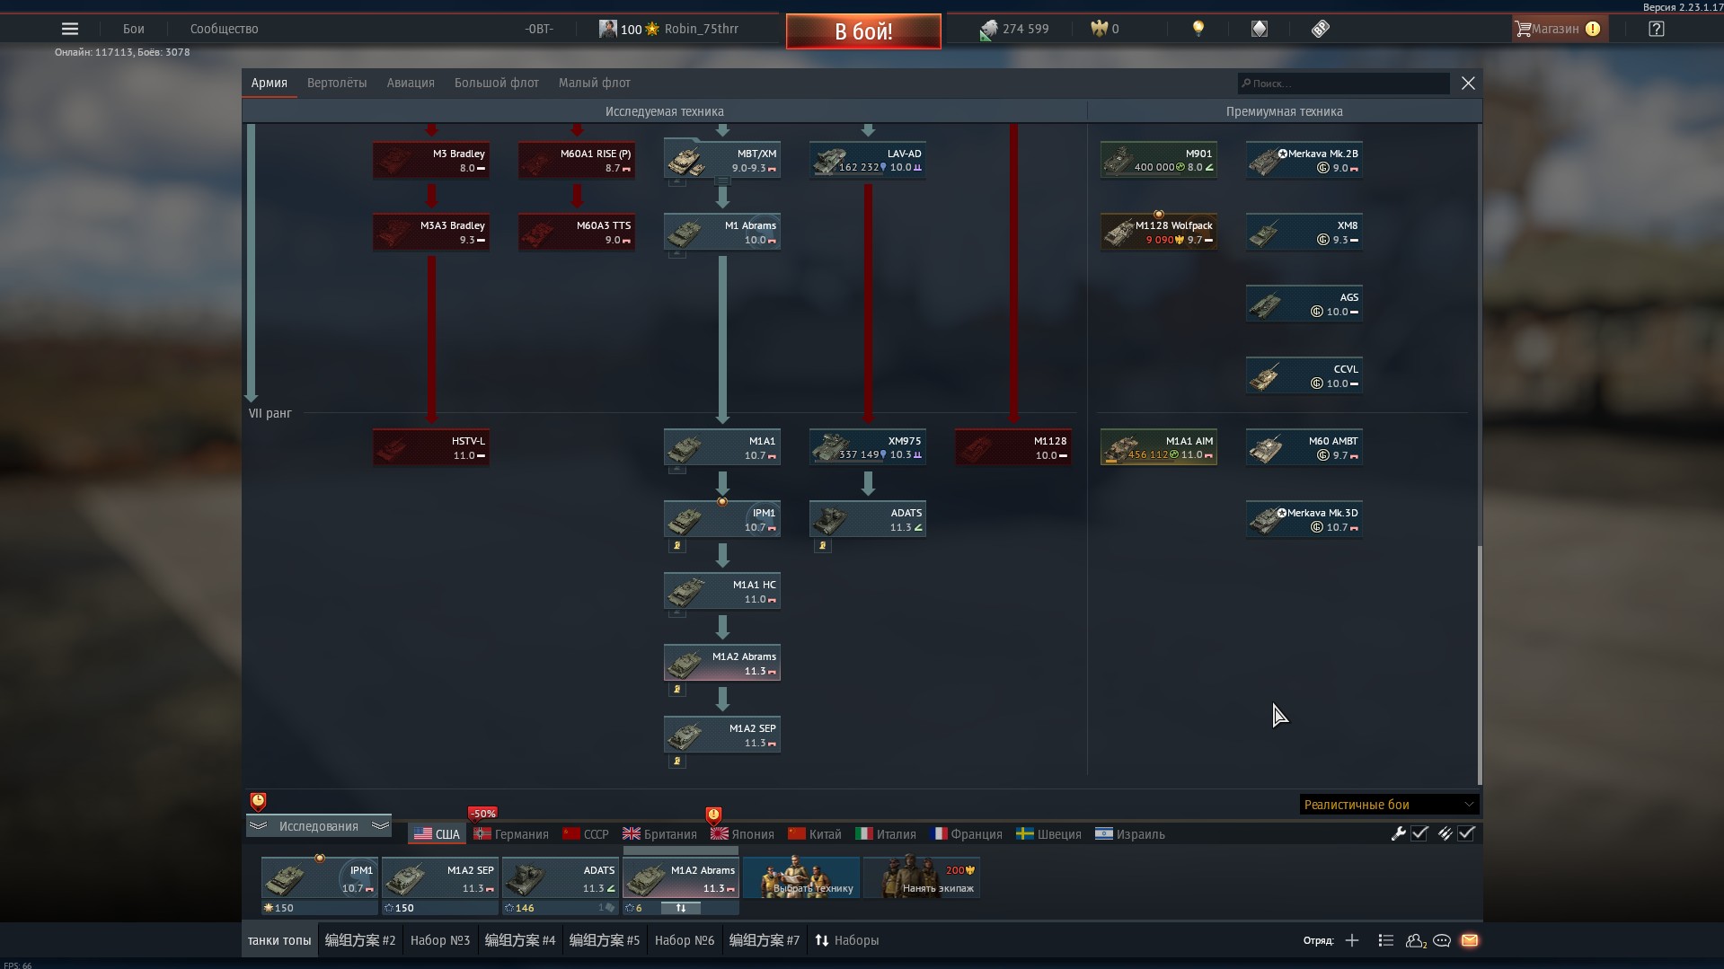
Task: Select the Merkava Mk.2B premium card
Action: click(1304, 160)
